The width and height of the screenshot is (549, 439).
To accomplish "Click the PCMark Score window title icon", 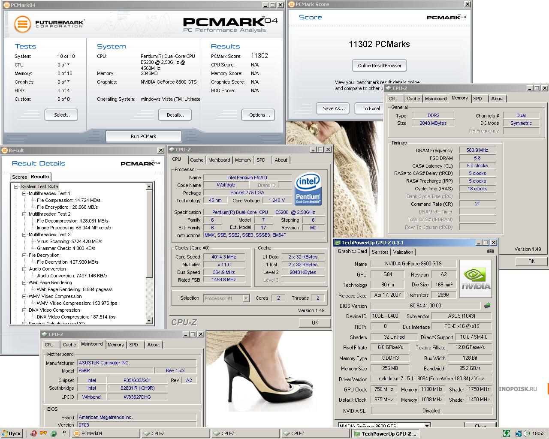I will 292,4.
